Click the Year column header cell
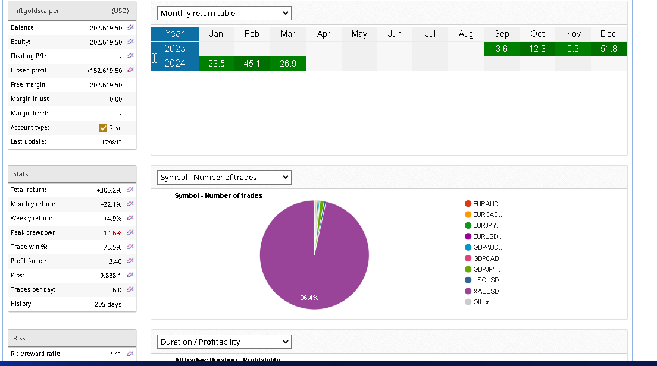Viewport: 657px width, 366px height. (x=174, y=34)
